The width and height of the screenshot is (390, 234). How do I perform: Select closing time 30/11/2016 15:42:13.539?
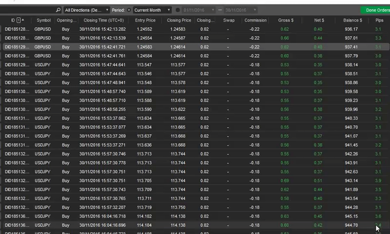(102, 38)
